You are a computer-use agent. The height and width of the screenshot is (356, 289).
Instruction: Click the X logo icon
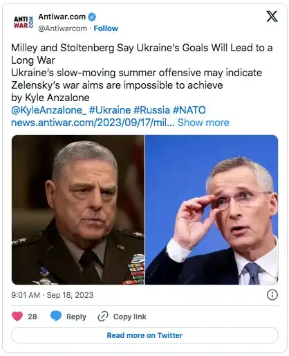pos(272,17)
